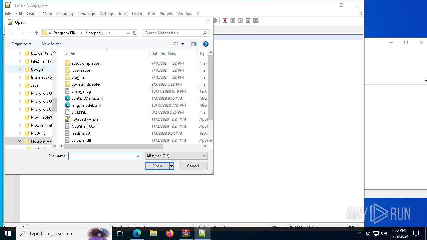Open Task View on taskbar
The height and width of the screenshot is (240, 427).
click(120, 233)
